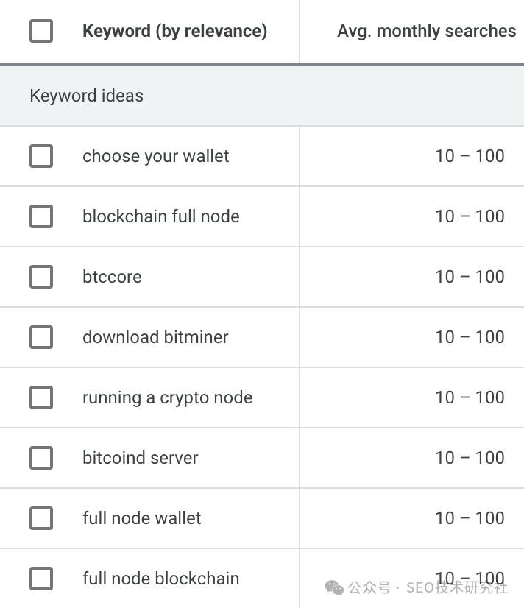Select the btccore keyword text
This screenshot has height=608, width=524.
pos(112,277)
